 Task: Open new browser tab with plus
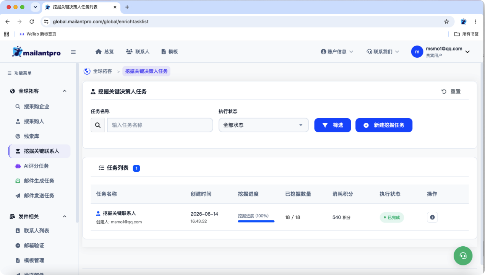[x=127, y=7]
